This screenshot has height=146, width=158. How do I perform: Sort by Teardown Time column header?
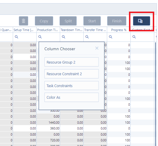click(x=72, y=30)
